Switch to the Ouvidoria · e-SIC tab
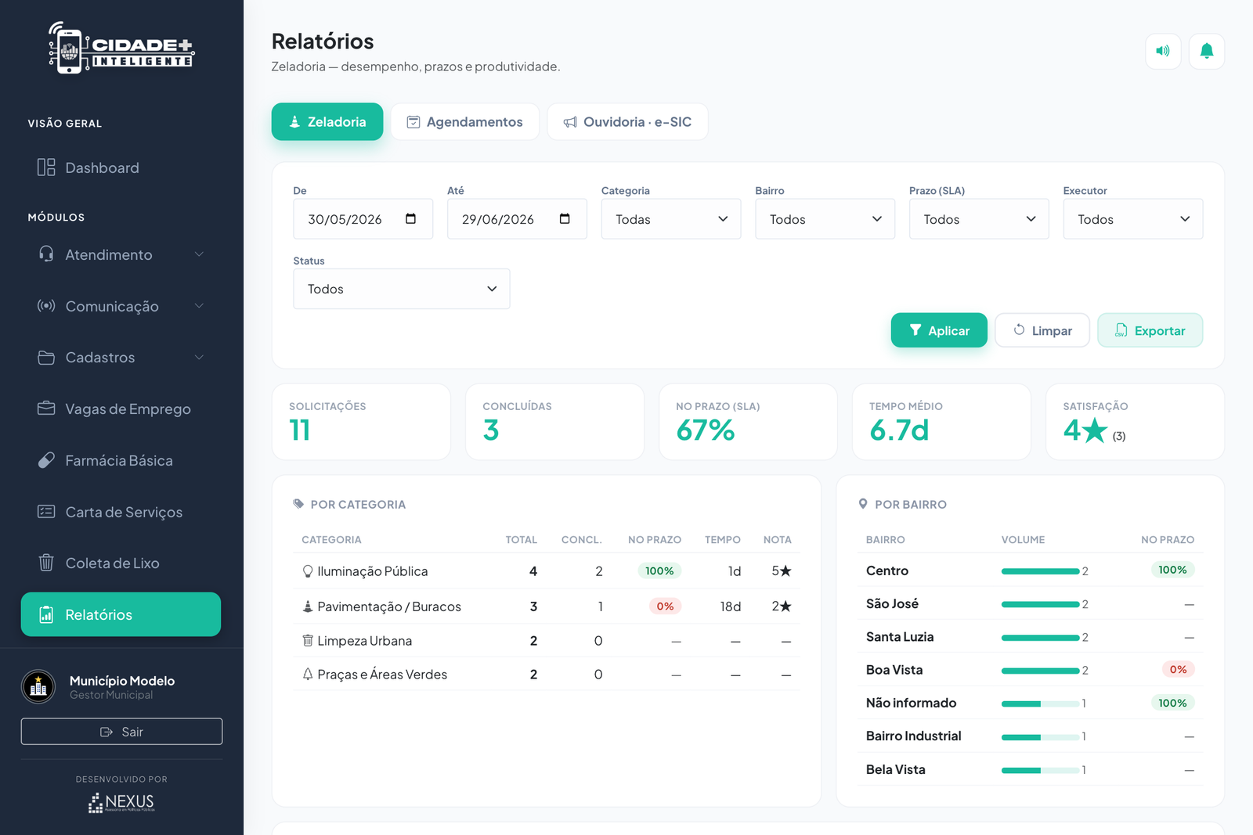This screenshot has width=1253, height=835. tap(627, 122)
